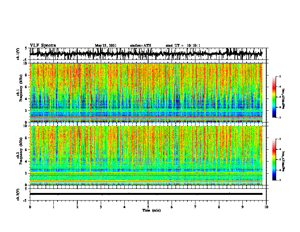Click the ch.3(V) axis label
Image resolution: width=300 pixels, height=232 pixels.
(18, 195)
